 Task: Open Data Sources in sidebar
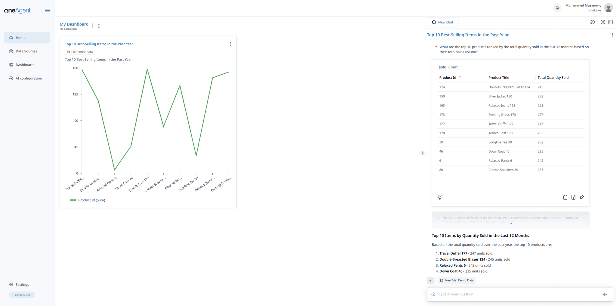pos(26,51)
